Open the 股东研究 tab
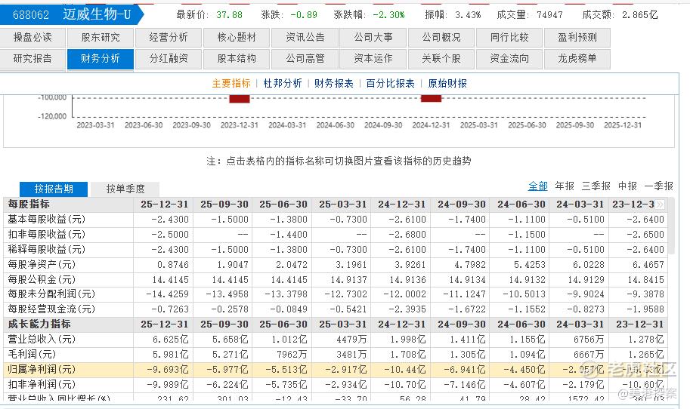The width and height of the screenshot is (690, 409). pos(101,37)
